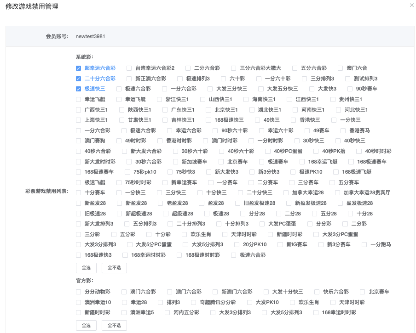Viewport: 416px width, 333px height.
Task: Click 全选 button under 系统彩 list
Action: 86,268
